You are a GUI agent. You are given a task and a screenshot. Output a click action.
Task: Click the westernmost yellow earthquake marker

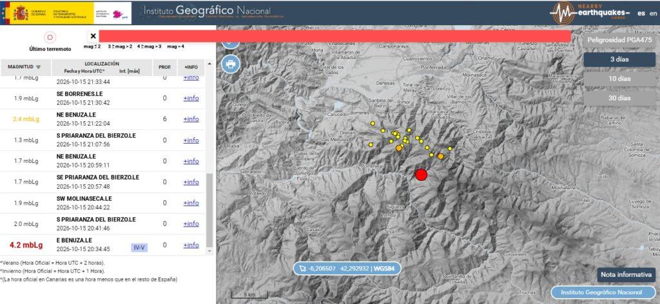coord(371,145)
